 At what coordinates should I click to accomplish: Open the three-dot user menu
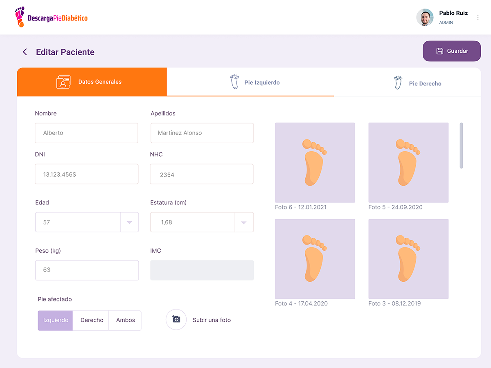coord(478,18)
